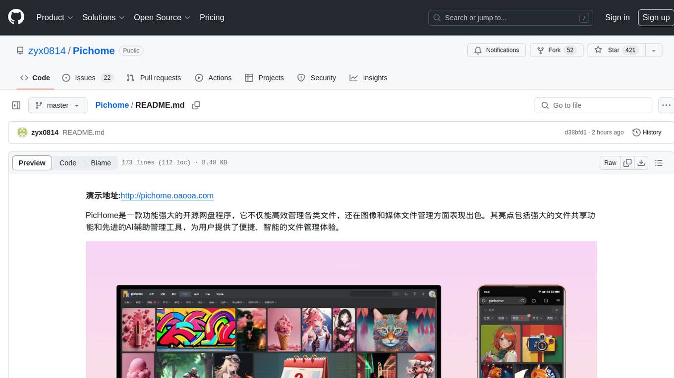Open the master branch selector
Viewport: 674px width, 378px height.
[57, 105]
